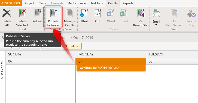This screenshot has width=198, height=103.
Task: Reload the results list
Action: click(37, 16)
